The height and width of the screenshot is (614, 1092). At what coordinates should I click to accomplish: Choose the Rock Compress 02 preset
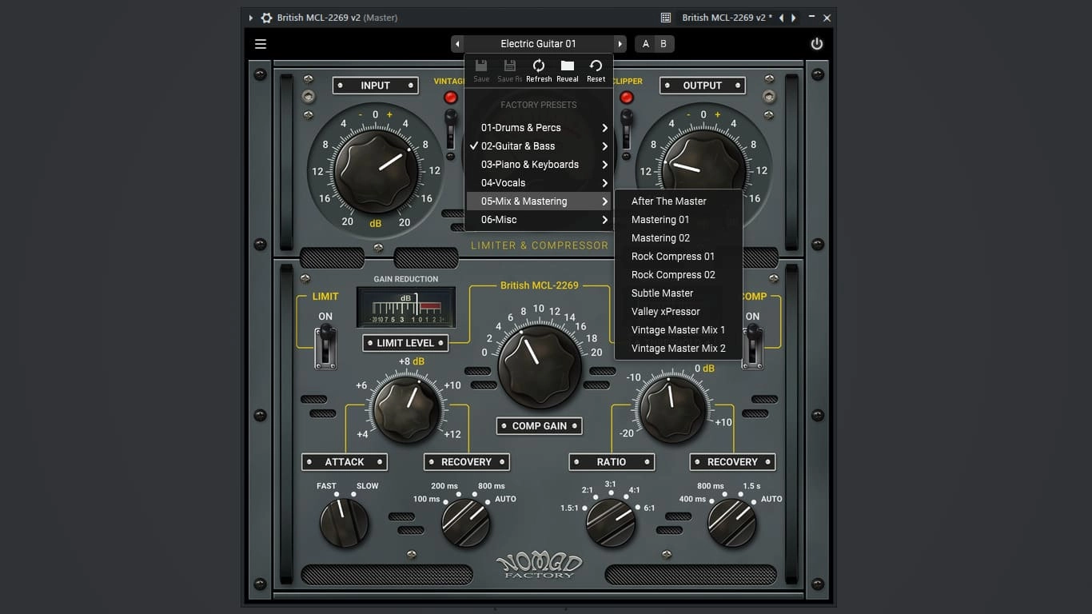679,275
